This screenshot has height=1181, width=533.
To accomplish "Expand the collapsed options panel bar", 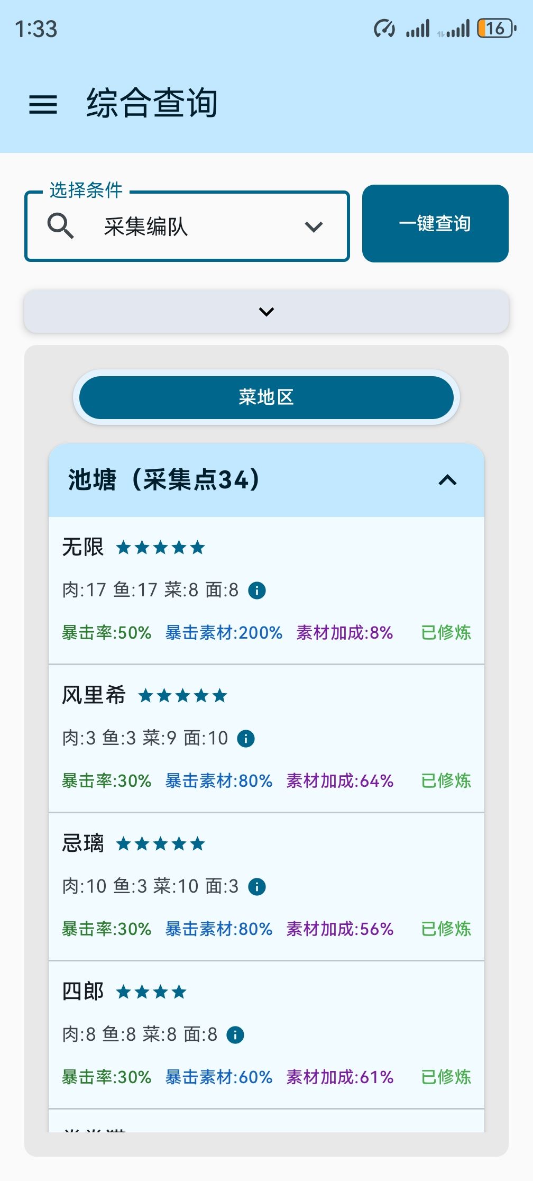I will 266,312.
